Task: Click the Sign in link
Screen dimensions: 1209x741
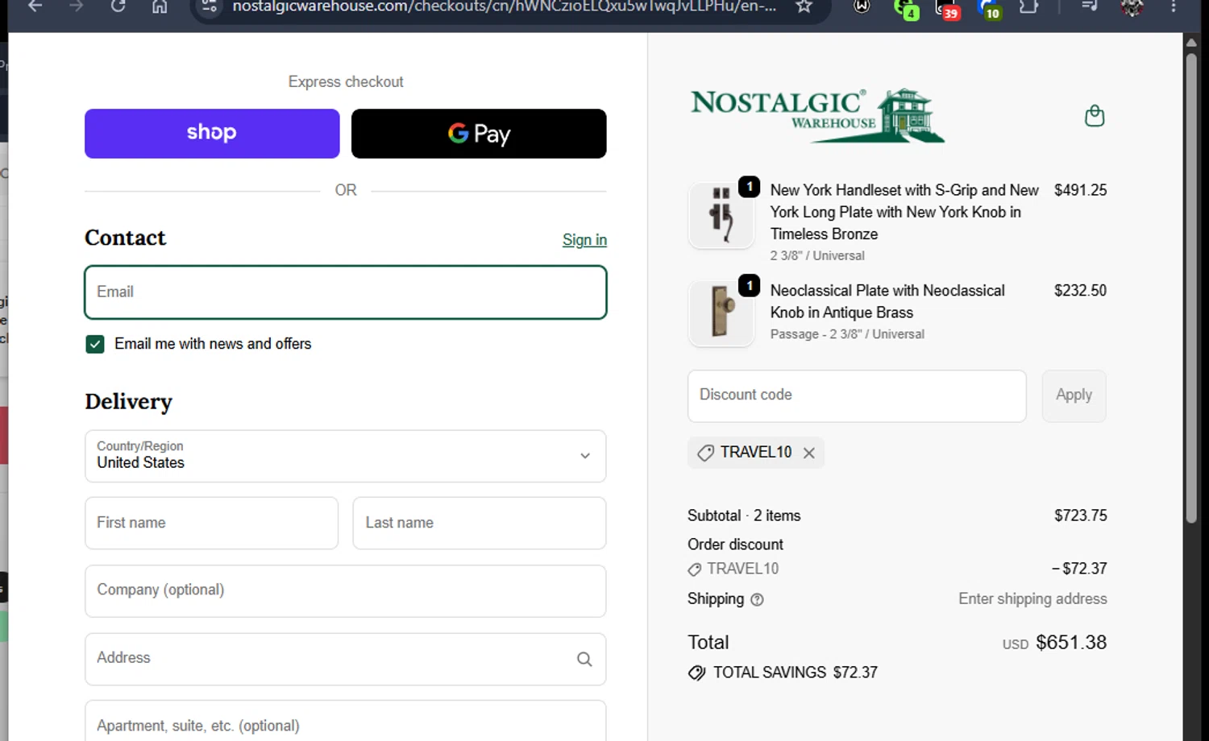Action: pos(584,240)
